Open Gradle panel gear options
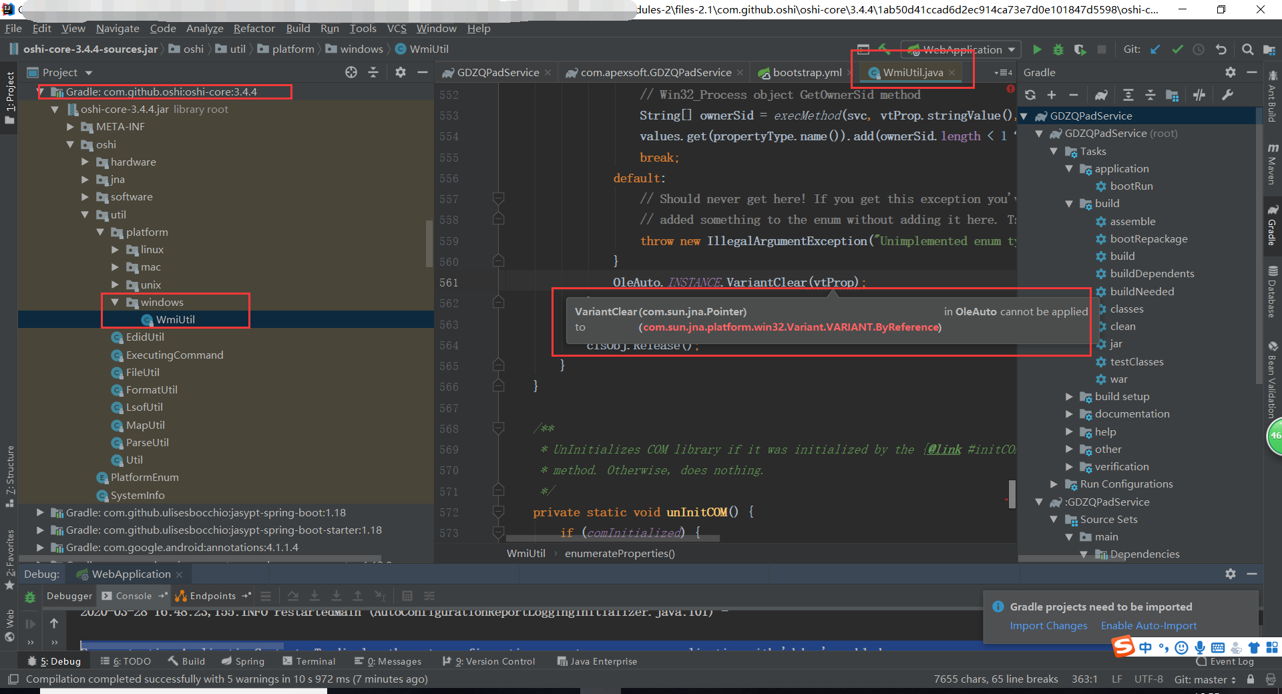Image resolution: width=1282 pixels, height=694 pixels. (1231, 72)
